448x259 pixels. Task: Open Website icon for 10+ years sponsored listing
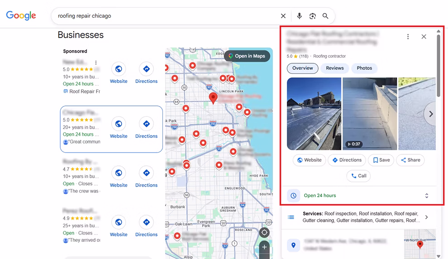(119, 69)
